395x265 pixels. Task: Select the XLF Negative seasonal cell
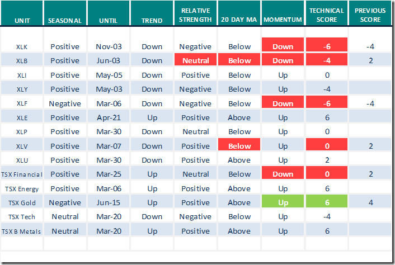coord(65,103)
